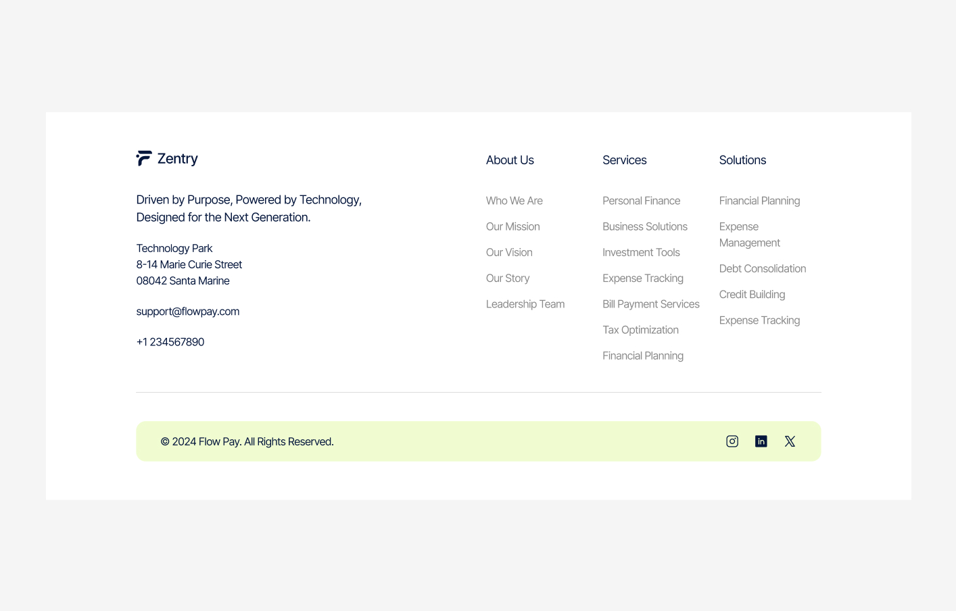
Task: Open the Business Solutions link
Action: click(645, 226)
